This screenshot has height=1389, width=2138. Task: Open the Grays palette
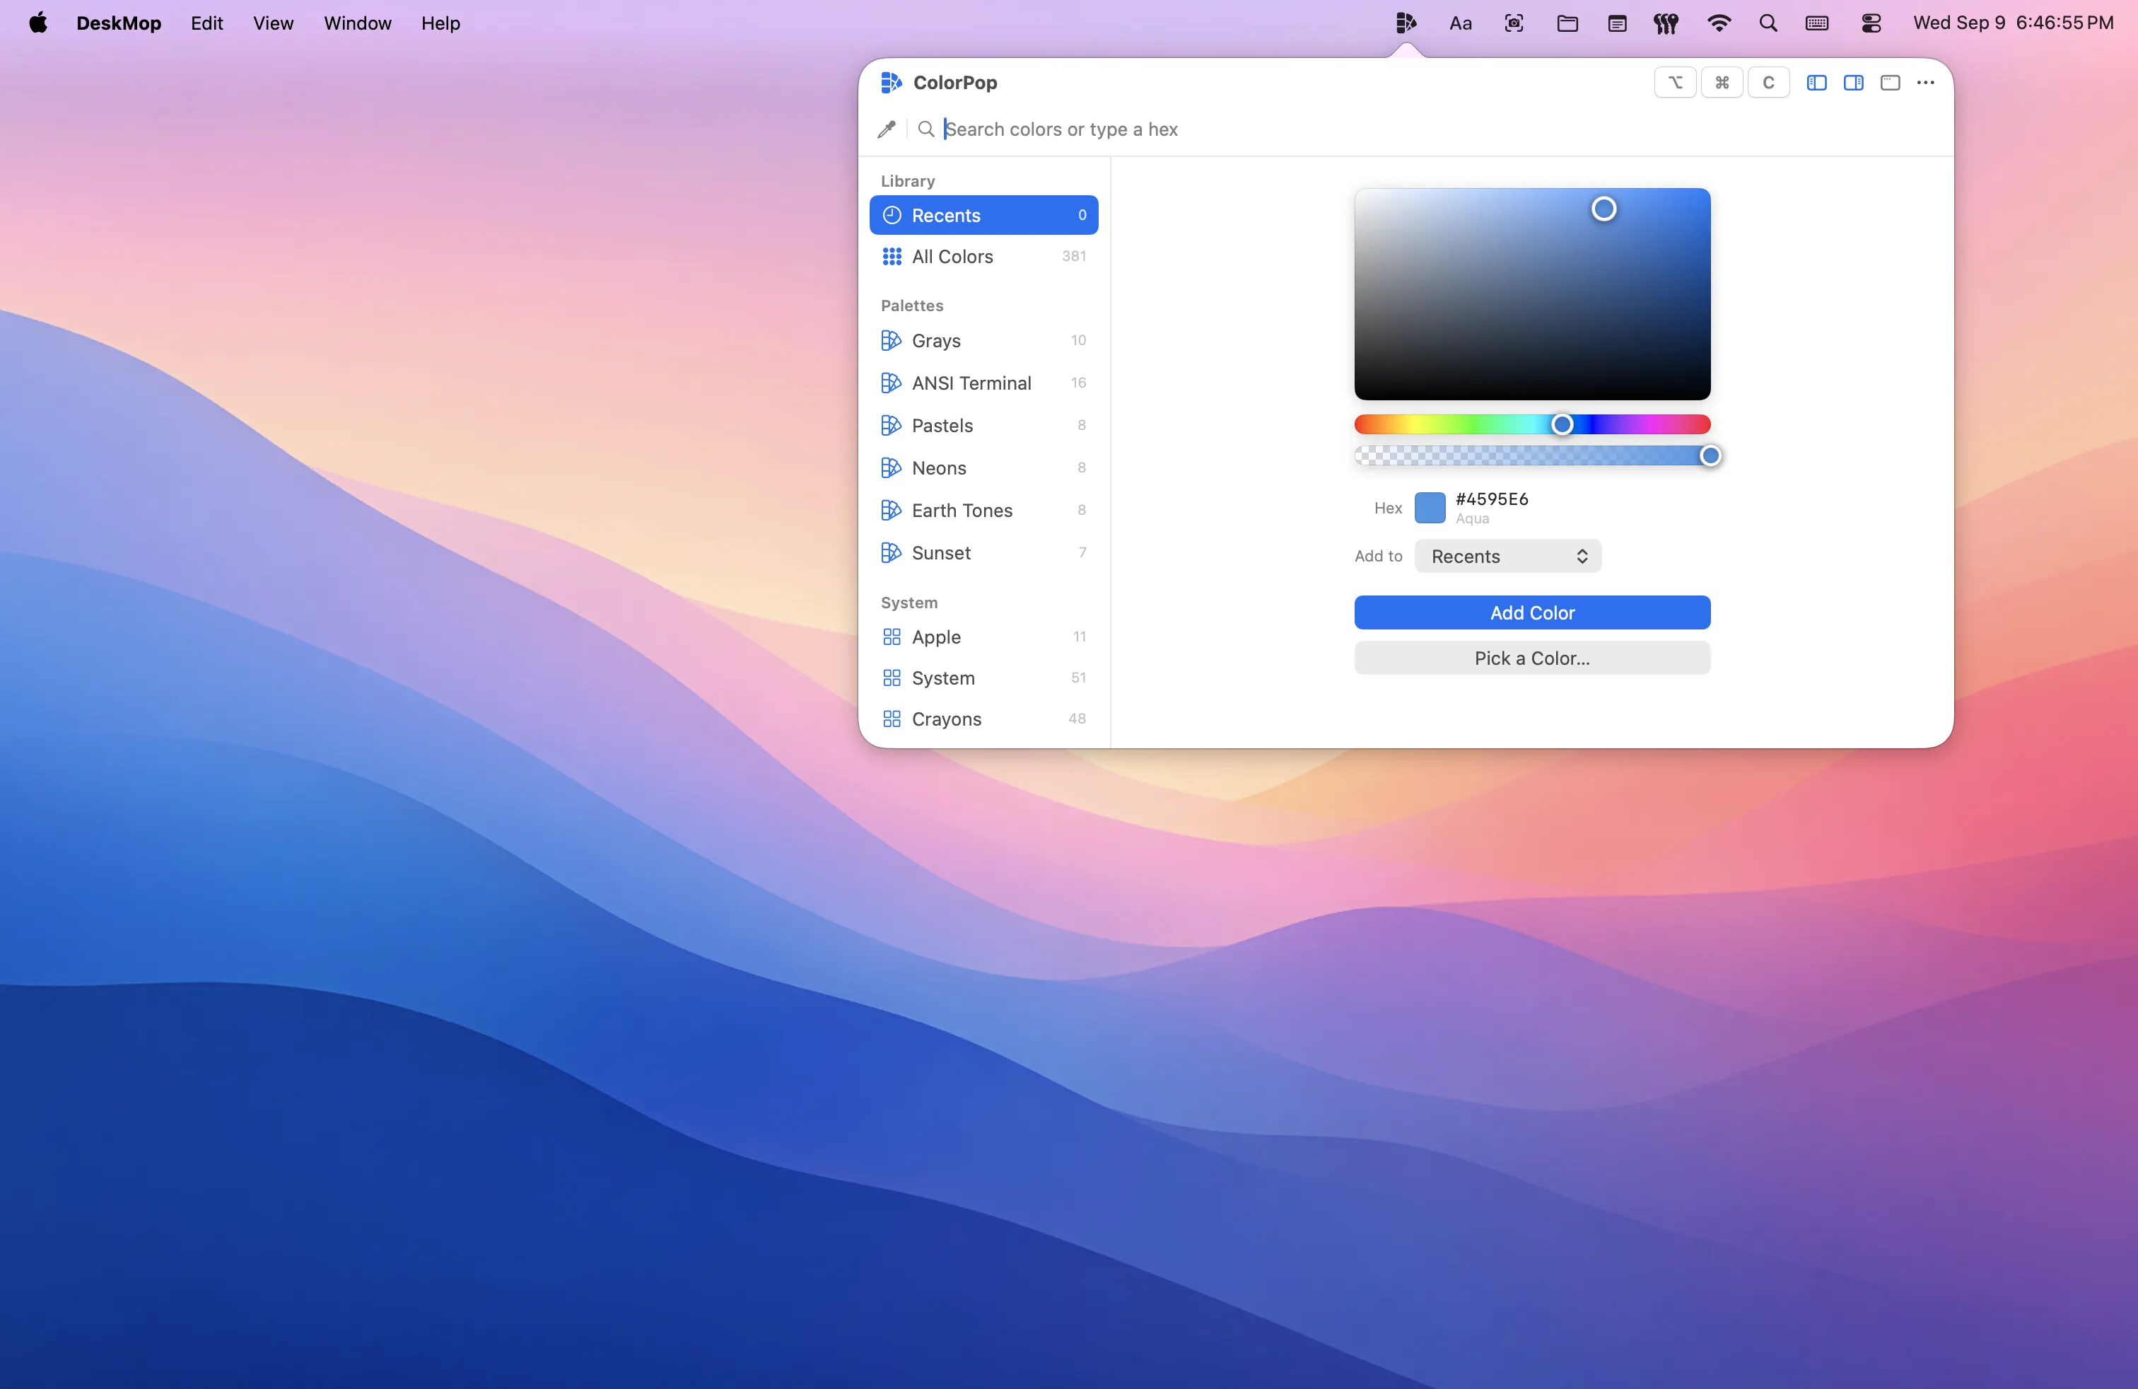(x=983, y=340)
